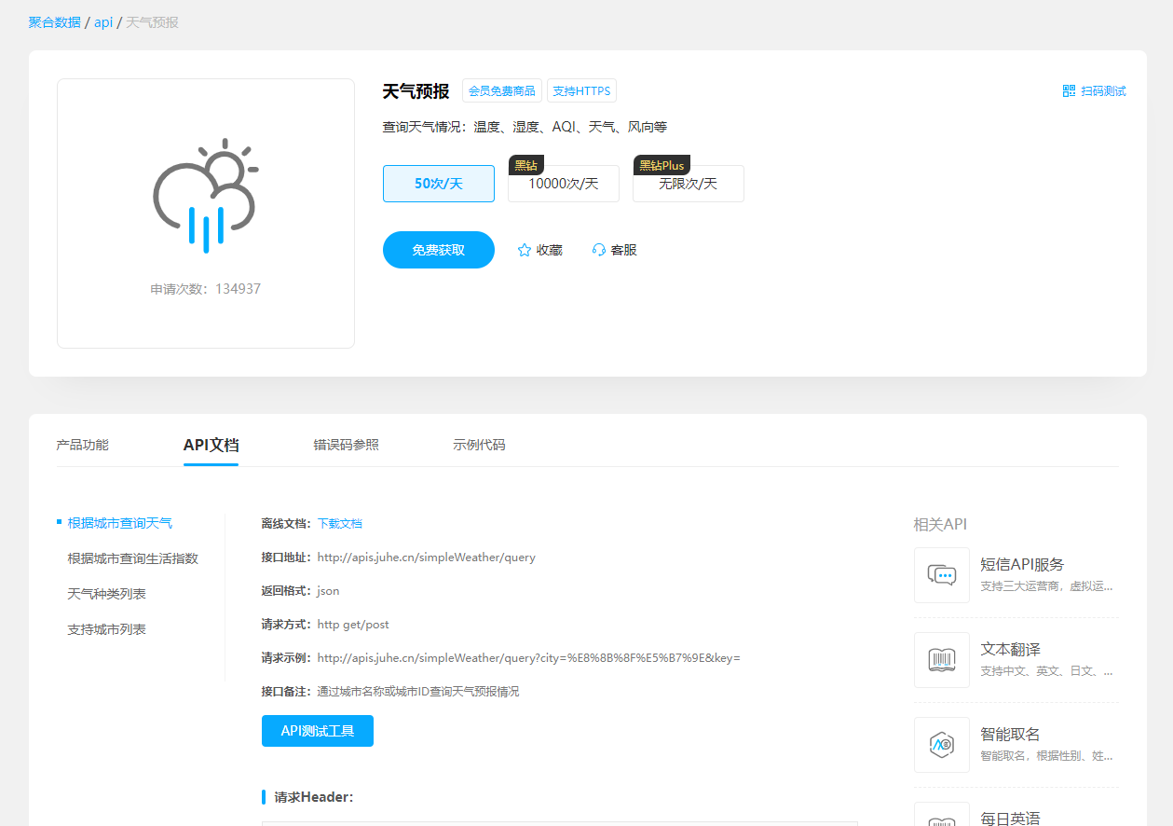Click the 扫码测试 QR code icon
Screen dimensions: 1173x826
(x=1067, y=90)
